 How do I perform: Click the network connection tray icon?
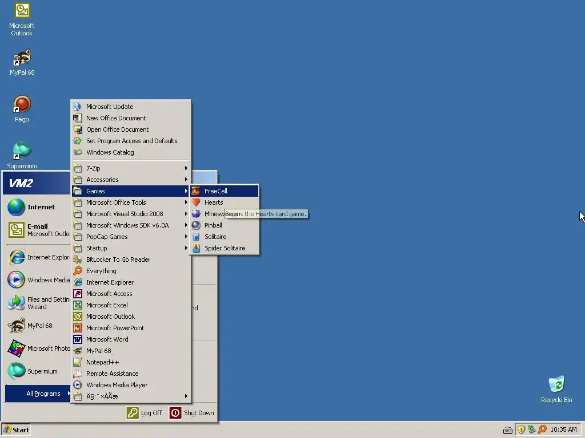[x=532, y=430]
